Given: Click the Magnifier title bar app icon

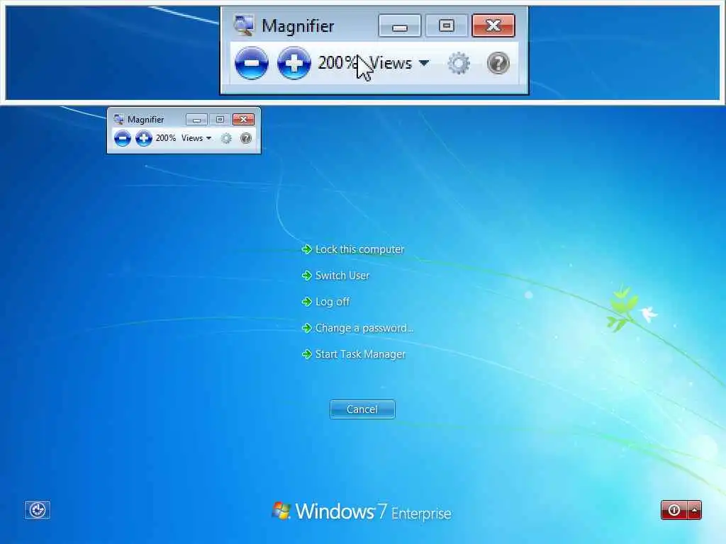Looking at the screenshot, I should pos(118,119).
